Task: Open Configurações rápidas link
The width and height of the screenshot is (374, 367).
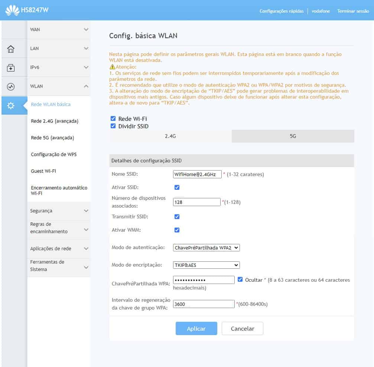Action: click(281, 11)
